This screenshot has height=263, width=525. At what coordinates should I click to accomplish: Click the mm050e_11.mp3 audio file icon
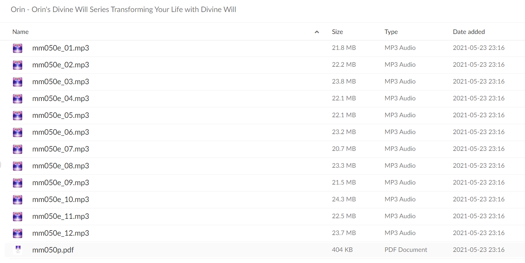(17, 216)
